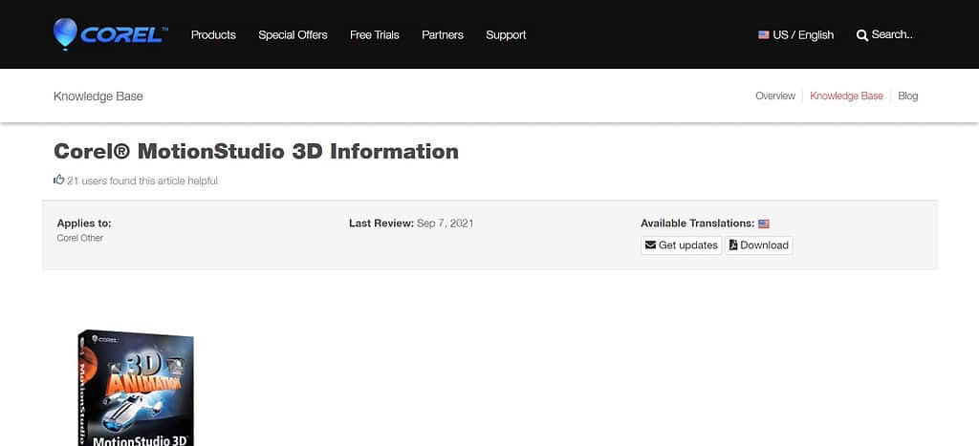Image resolution: width=979 pixels, height=446 pixels.
Task: Open the Products menu
Action: point(213,35)
